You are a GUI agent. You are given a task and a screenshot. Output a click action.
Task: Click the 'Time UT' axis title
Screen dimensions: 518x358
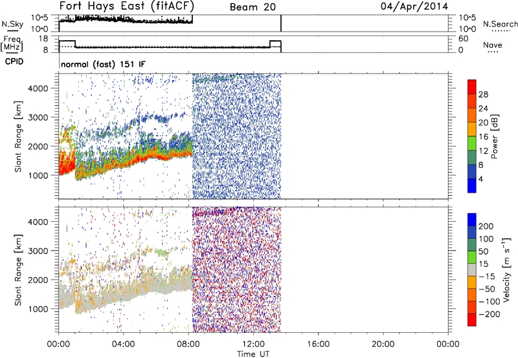pyautogui.click(x=253, y=354)
